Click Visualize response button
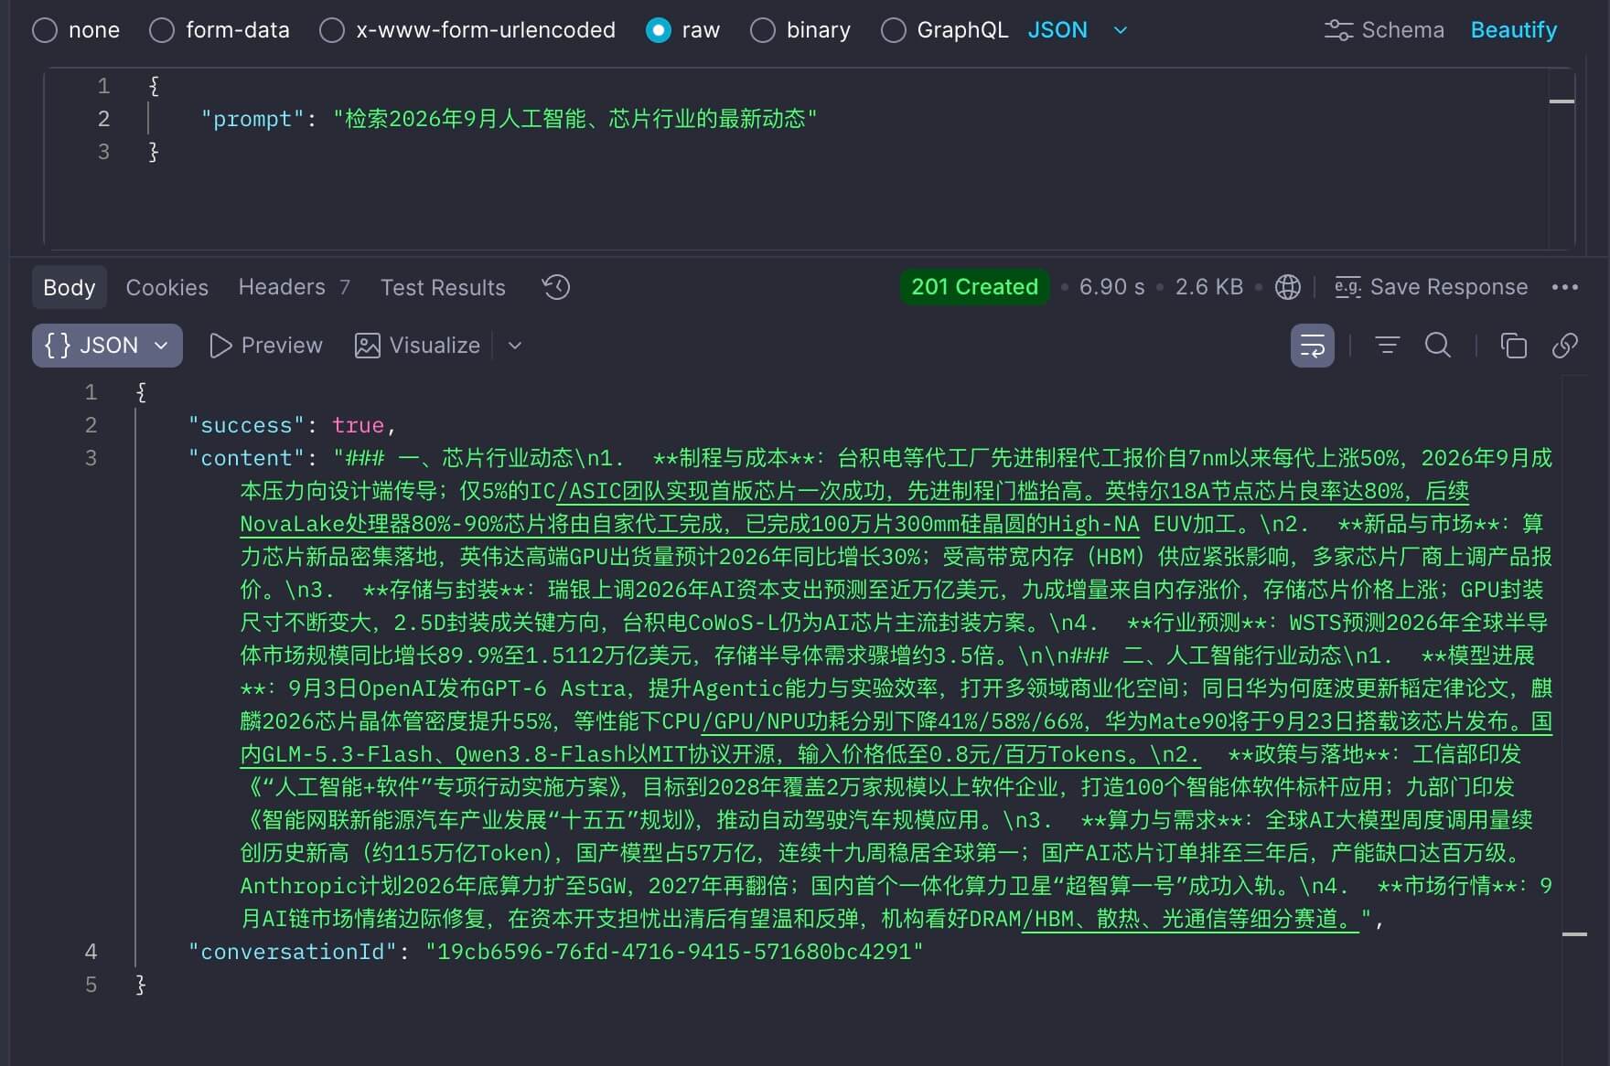This screenshot has height=1066, width=1610. point(417,346)
